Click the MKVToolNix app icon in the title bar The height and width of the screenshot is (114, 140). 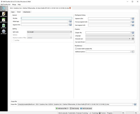[x=1, y=1]
